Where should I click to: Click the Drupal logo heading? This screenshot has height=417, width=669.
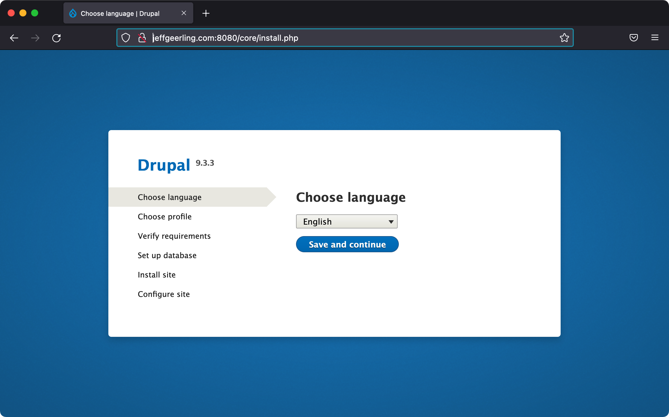pyautogui.click(x=164, y=164)
